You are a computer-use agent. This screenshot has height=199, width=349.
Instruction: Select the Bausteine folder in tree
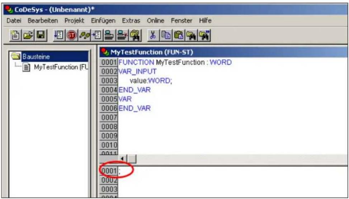pyautogui.click(x=36, y=57)
